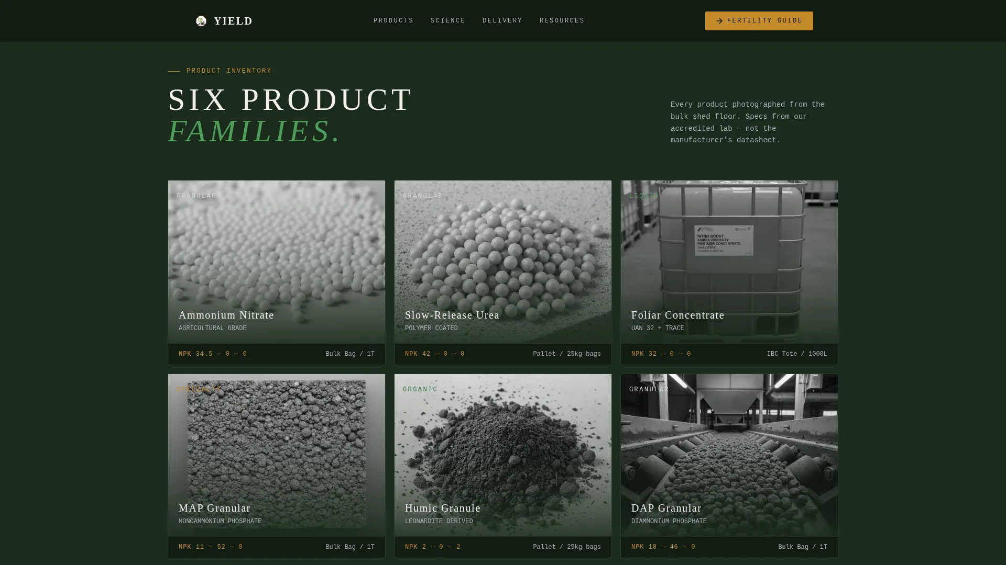Click IBC Tote / 1000L packaging text
The width and height of the screenshot is (1006, 565).
click(797, 354)
